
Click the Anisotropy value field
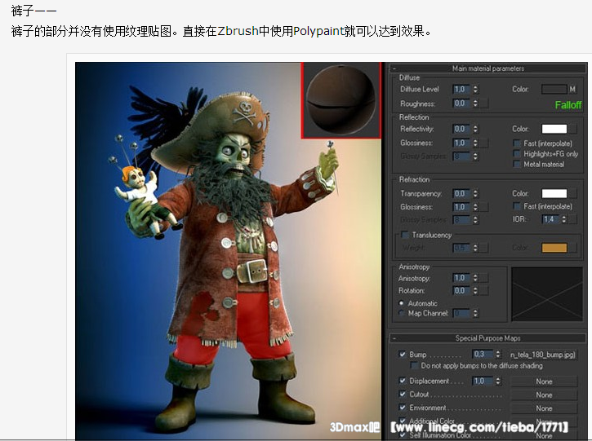click(x=461, y=278)
